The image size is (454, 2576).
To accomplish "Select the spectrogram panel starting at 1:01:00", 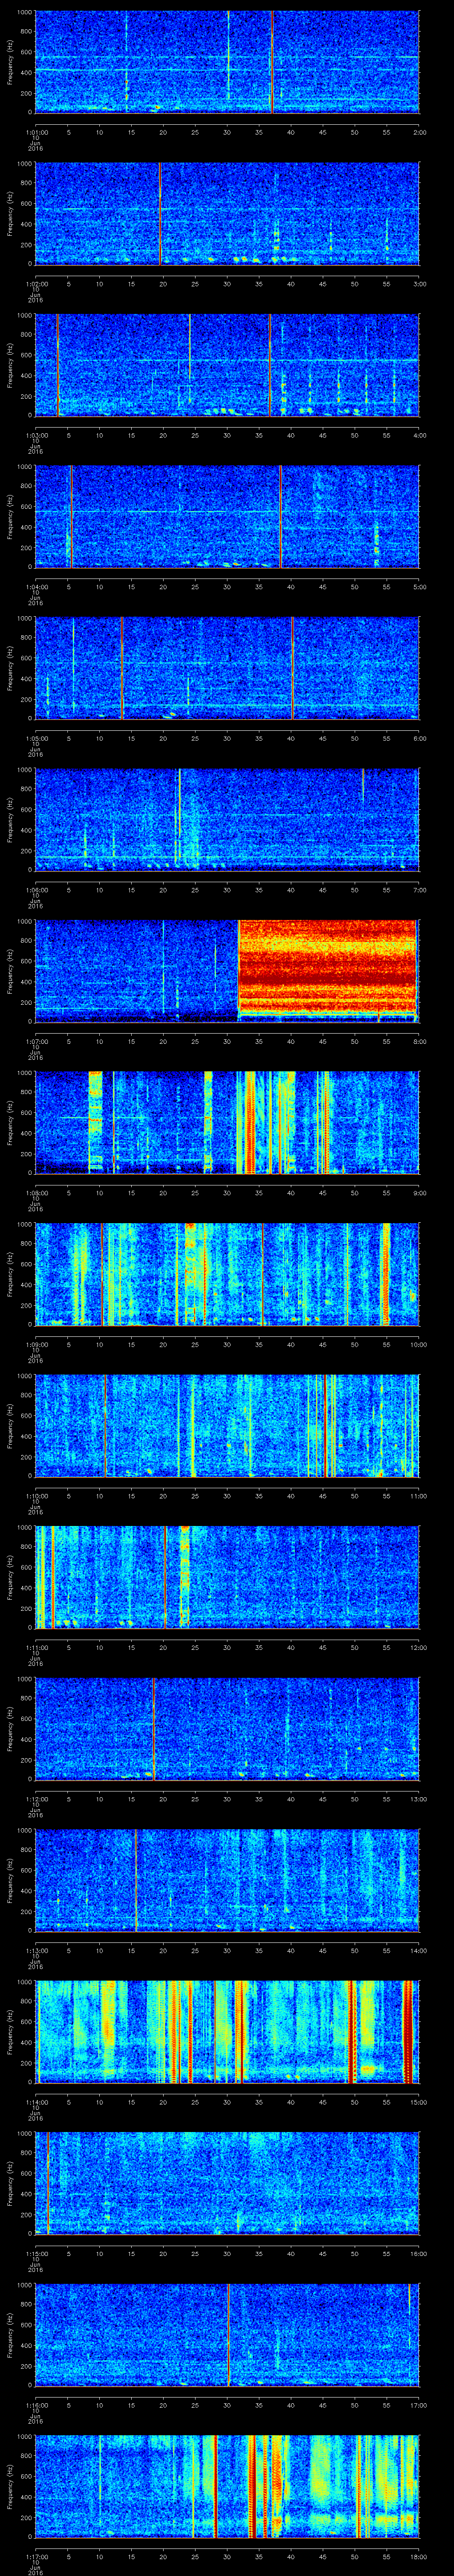I will coord(227,62).
